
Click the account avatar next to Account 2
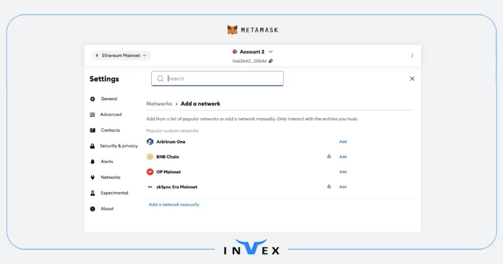coord(235,52)
